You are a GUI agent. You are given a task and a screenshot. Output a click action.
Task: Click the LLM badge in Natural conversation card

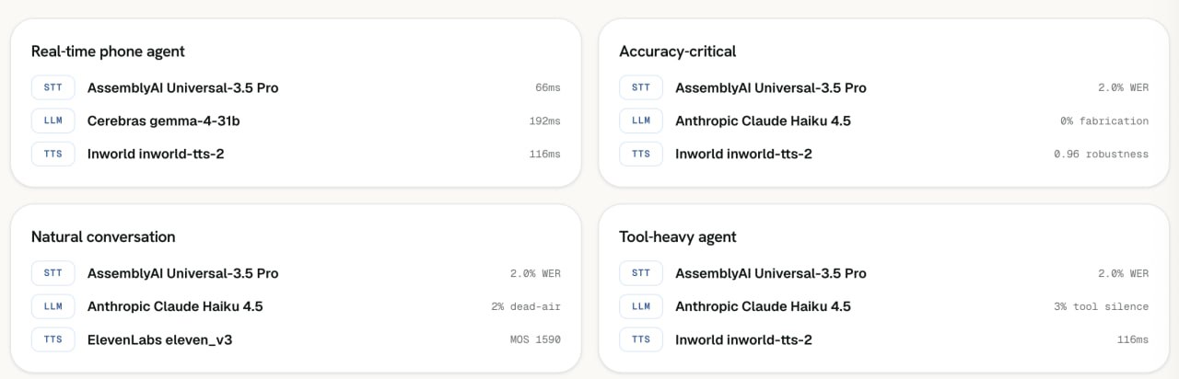pos(53,306)
